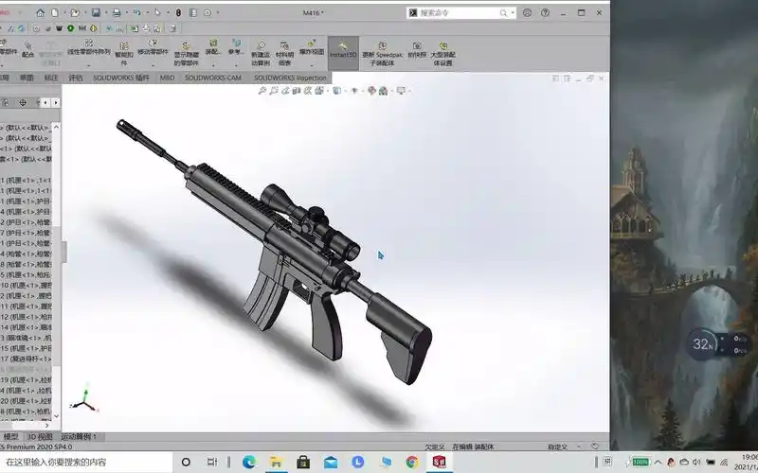This screenshot has width=758, height=473.
Task: Save the M416 assembly
Action: pyautogui.click(x=96, y=13)
